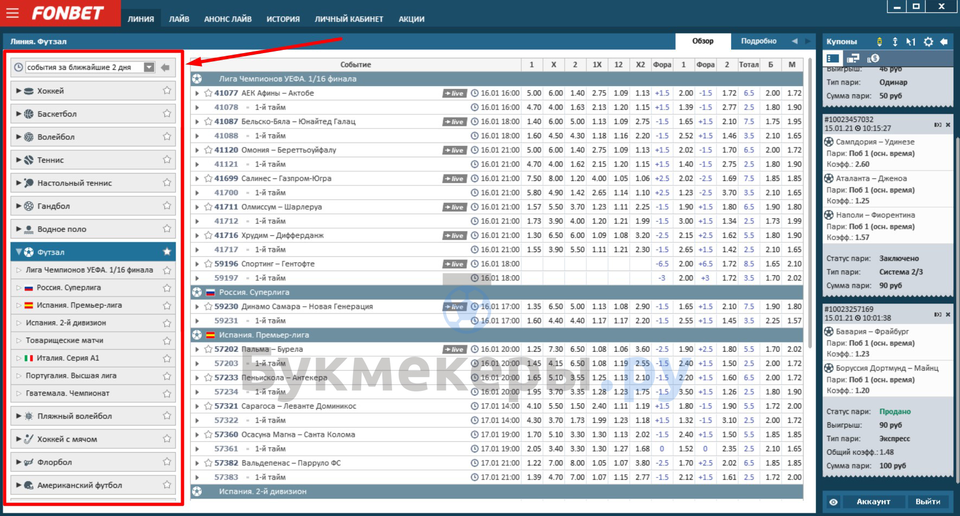Open the coupon sell dollar icon tab
This screenshot has width=960, height=516.
tap(873, 58)
